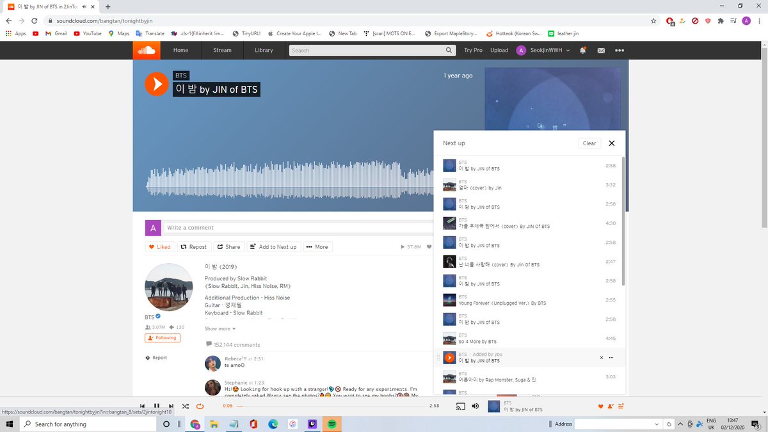Show hidden system tray icons
Image resolution: width=768 pixels, height=432 pixels.
pyautogui.click(x=680, y=424)
